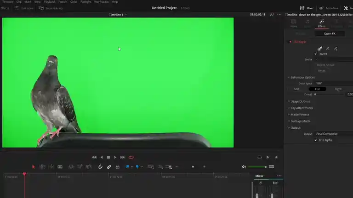Select the Tight behaviour option

coord(338,89)
